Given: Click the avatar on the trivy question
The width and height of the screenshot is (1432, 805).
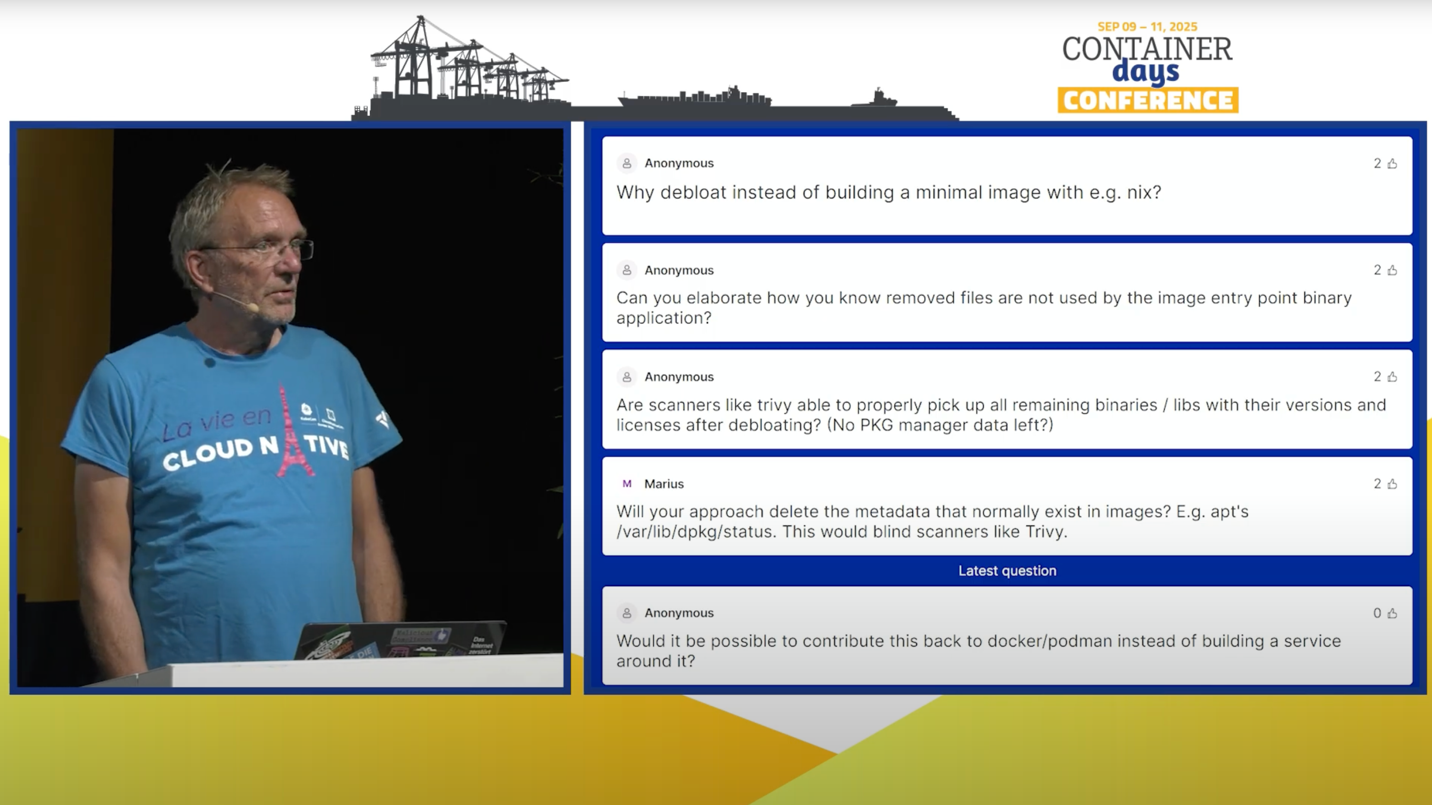Looking at the screenshot, I should 626,377.
